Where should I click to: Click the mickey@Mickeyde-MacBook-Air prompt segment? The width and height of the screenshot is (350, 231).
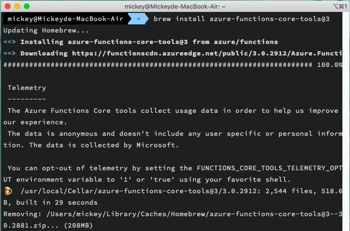point(64,19)
